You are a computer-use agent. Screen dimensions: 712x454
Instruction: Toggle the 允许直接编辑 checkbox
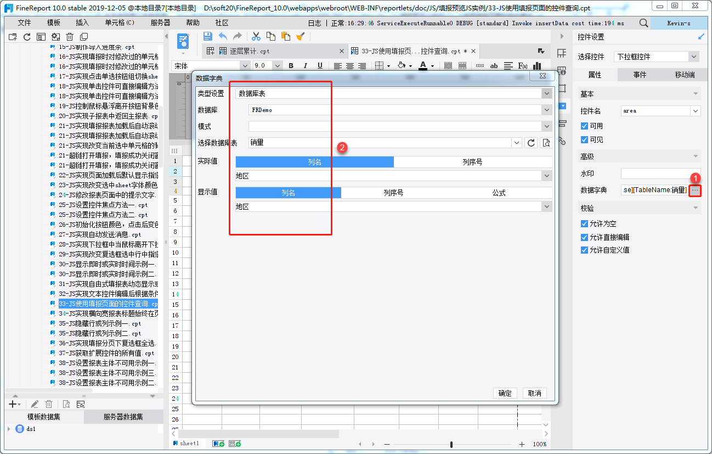[x=584, y=237]
